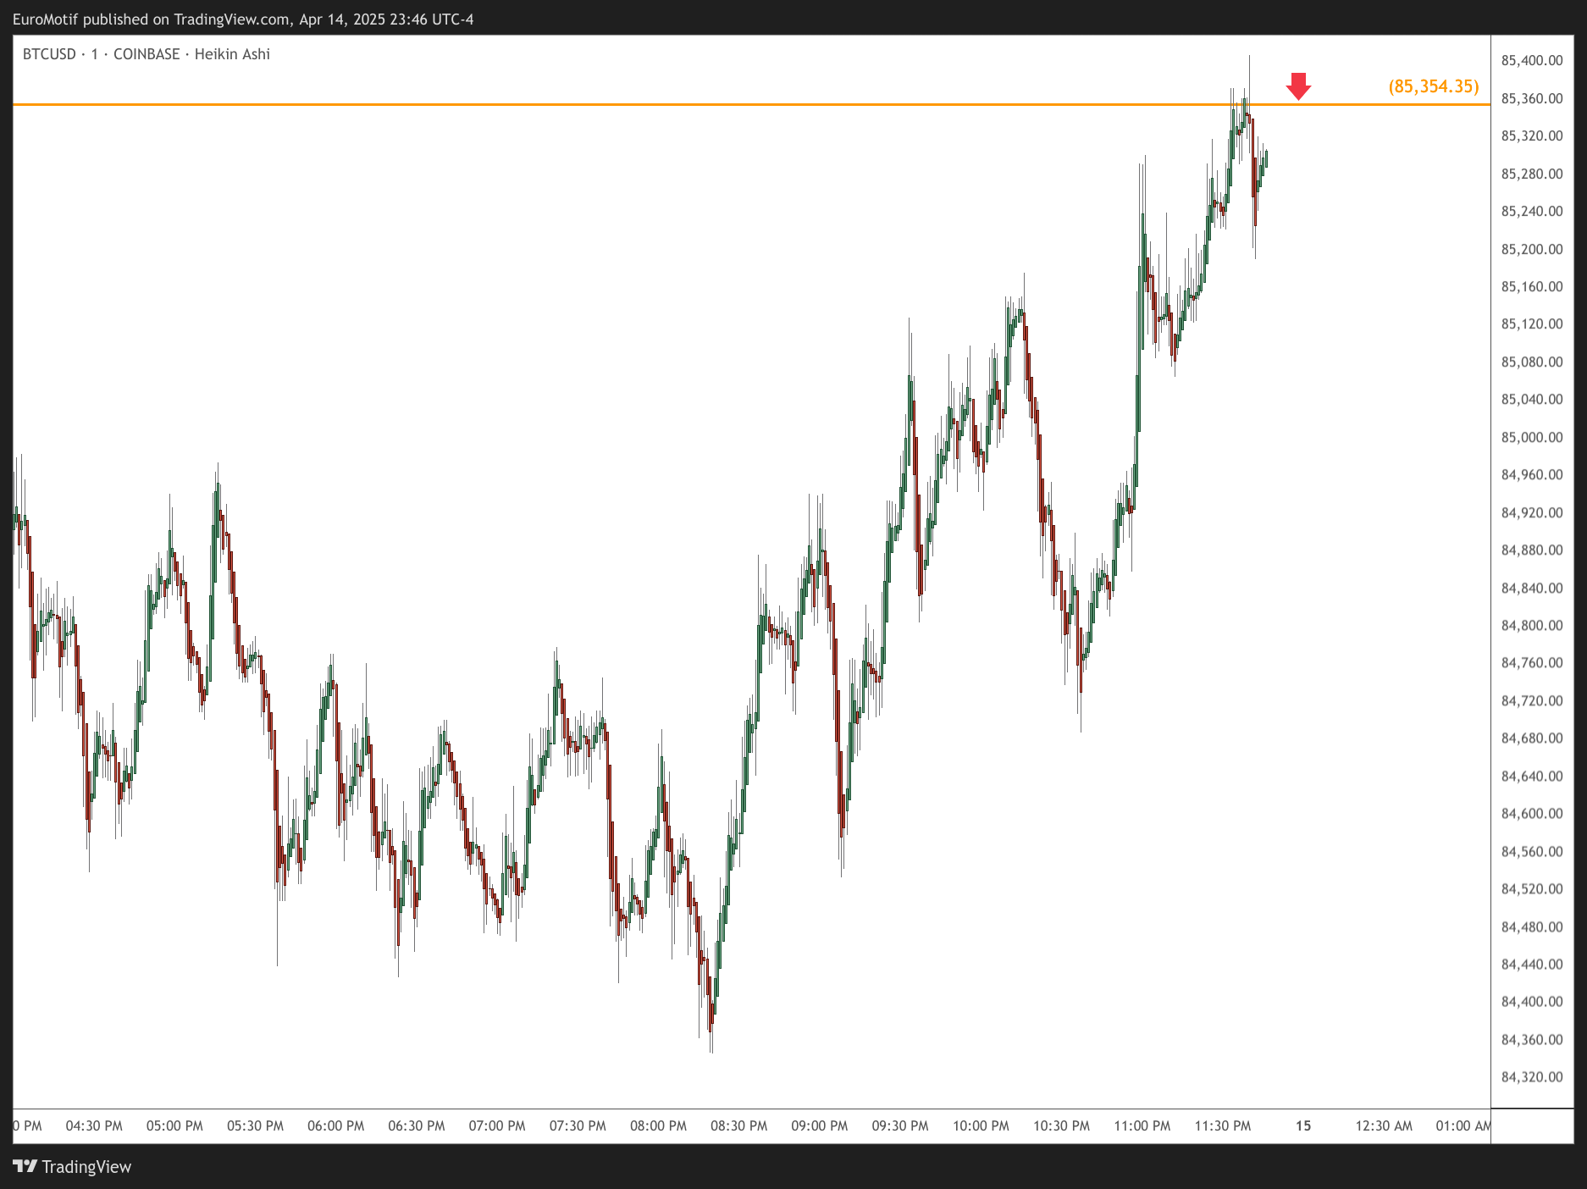Click the 84,560.00 price axis label

coord(1532,851)
